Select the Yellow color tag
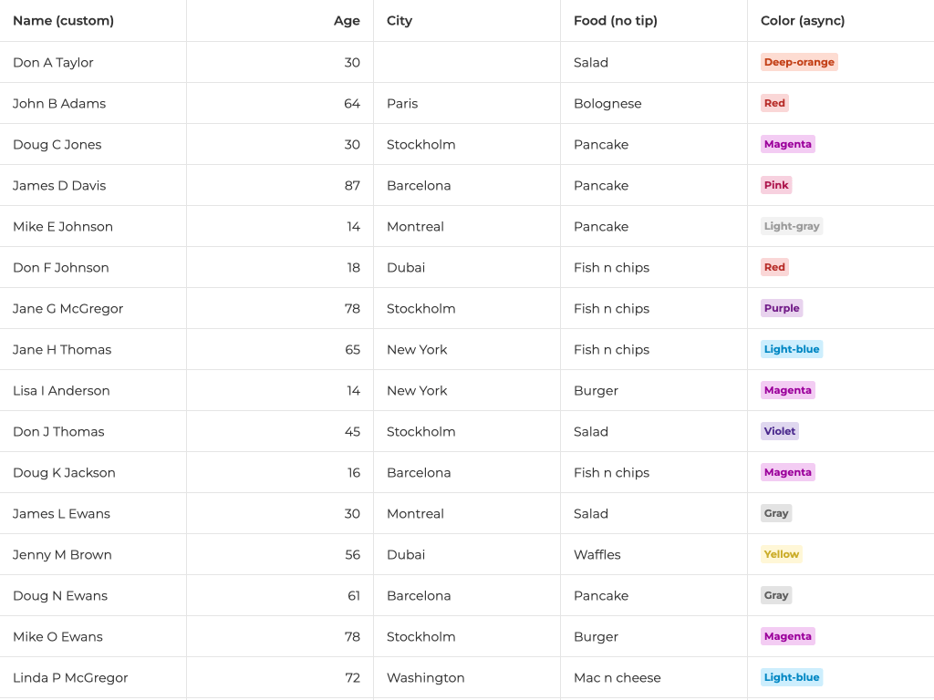The image size is (934, 700). pos(781,554)
